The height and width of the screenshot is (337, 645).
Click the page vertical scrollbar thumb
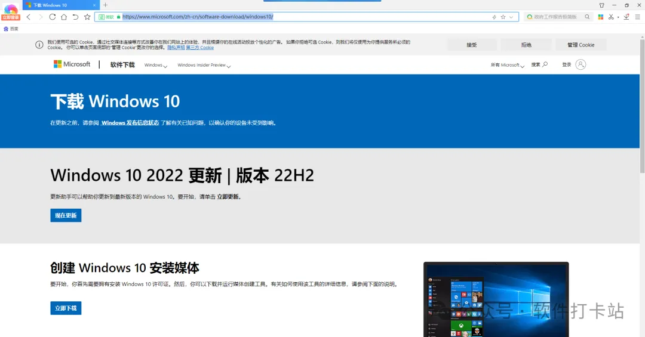point(642,106)
